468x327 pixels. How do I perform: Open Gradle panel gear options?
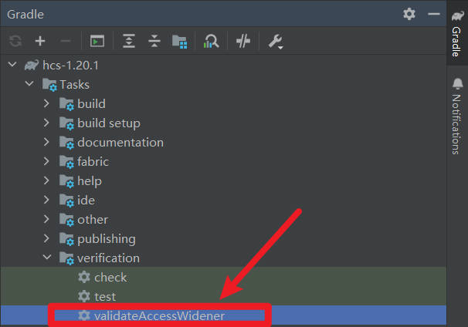click(409, 14)
